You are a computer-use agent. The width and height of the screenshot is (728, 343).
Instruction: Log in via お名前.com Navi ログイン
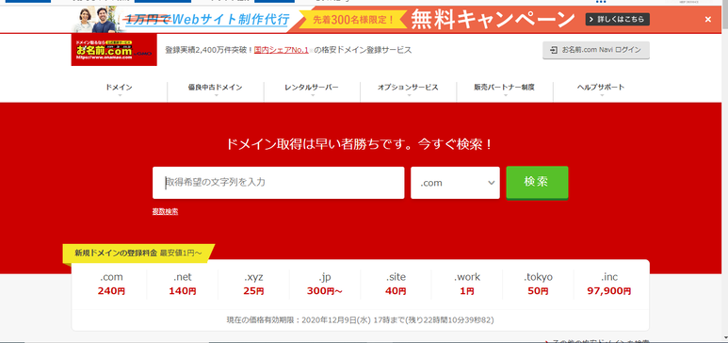pyautogui.click(x=596, y=50)
